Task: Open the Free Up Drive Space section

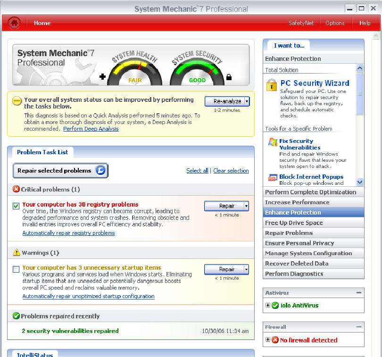Action: (314, 223)
